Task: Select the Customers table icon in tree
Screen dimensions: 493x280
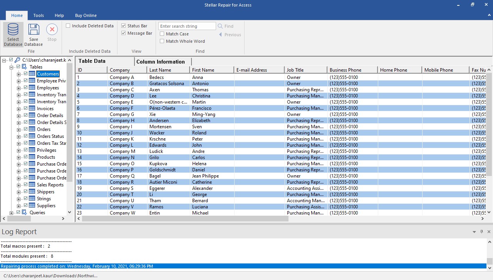Action: pyautogui.click(x=32, y=74)
